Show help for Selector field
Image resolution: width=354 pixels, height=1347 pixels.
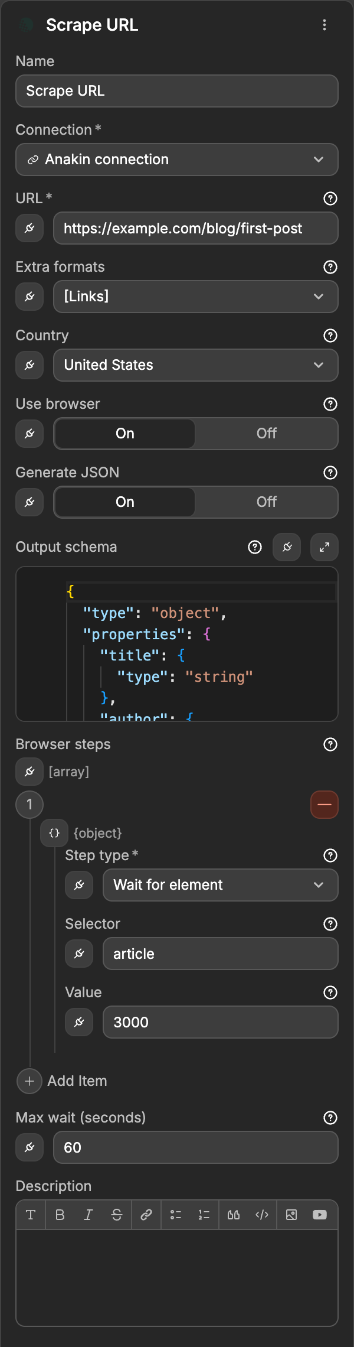(x=330, y=924)
